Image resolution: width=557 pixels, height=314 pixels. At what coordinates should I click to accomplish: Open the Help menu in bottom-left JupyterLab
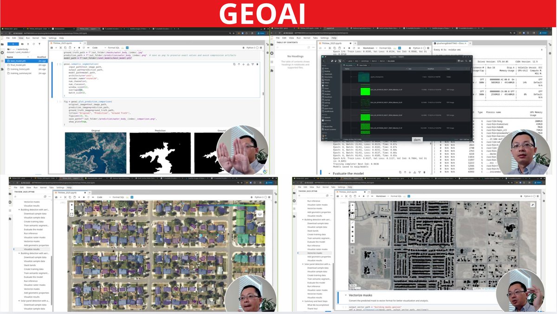coord(69,188)
